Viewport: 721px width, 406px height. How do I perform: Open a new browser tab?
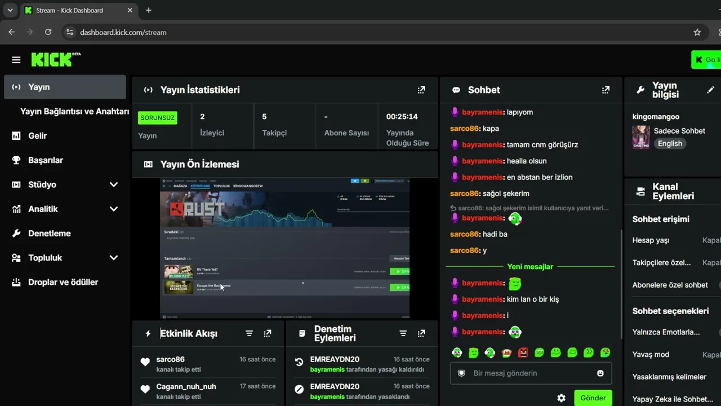(149, 10)
